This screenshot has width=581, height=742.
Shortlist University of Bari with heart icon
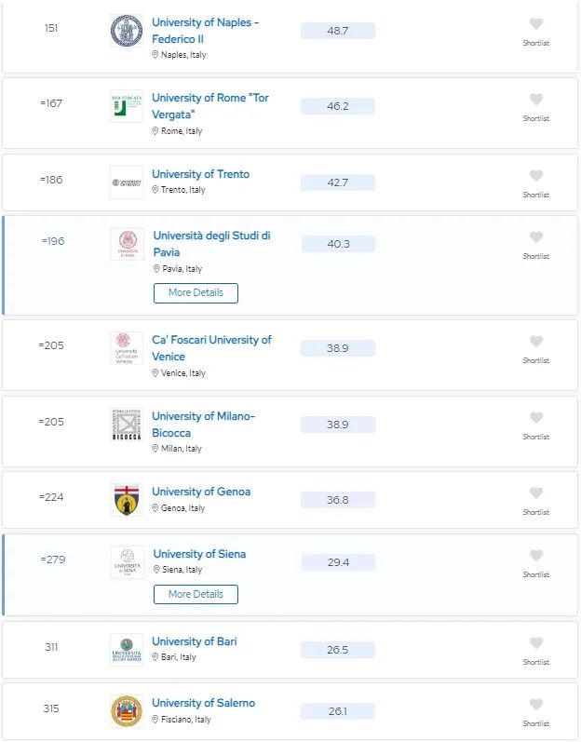[535, 643]
